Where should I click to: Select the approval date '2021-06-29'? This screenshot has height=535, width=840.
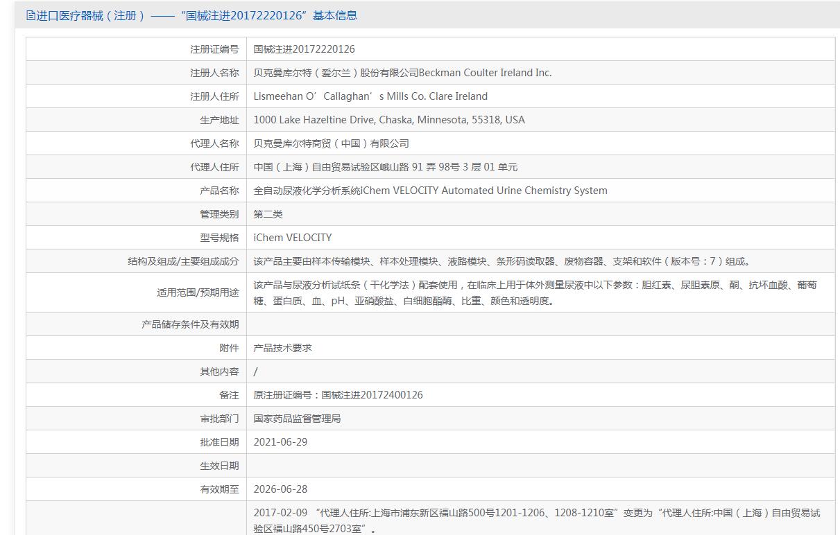click(x=280, y=442)
